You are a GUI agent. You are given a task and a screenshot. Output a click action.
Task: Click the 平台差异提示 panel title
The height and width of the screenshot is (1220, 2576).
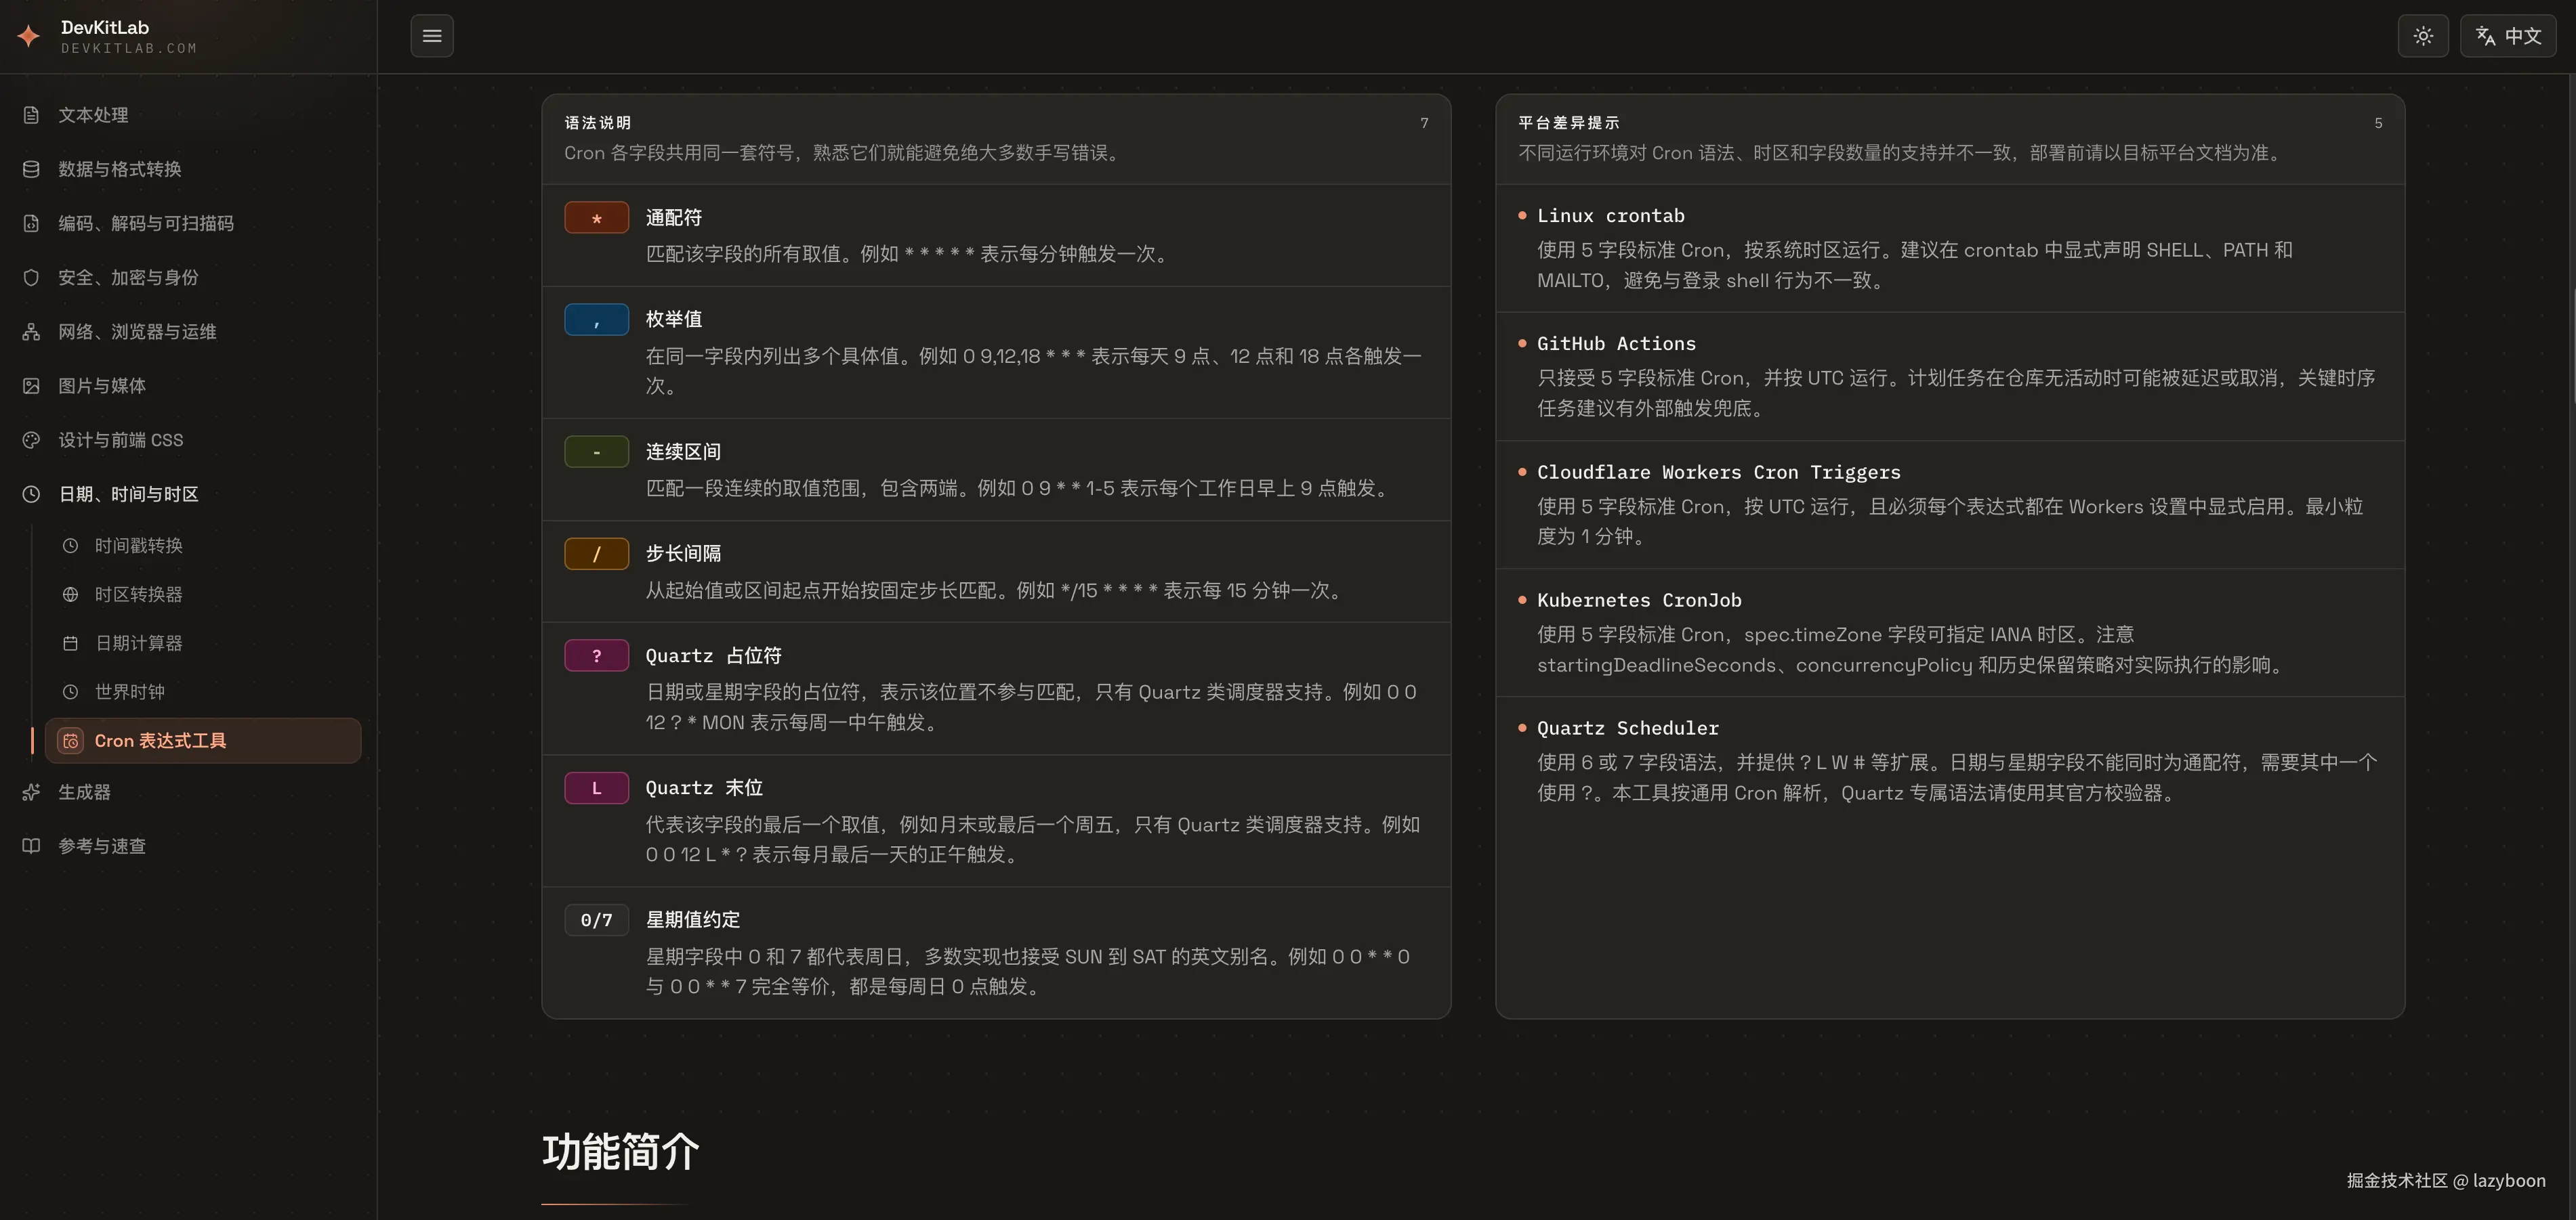[x=1568, y=123]
